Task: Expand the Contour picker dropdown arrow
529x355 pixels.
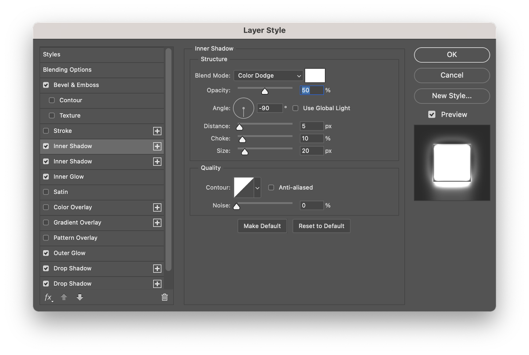Action: pyautogui.click(x=257, y=188)
